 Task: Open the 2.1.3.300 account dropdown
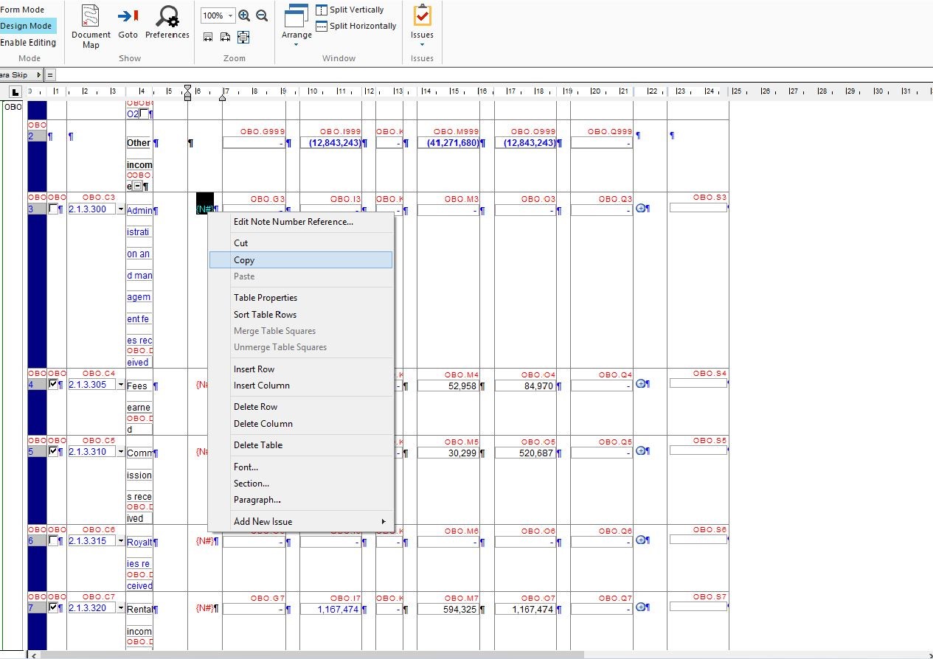pos(120,209)
